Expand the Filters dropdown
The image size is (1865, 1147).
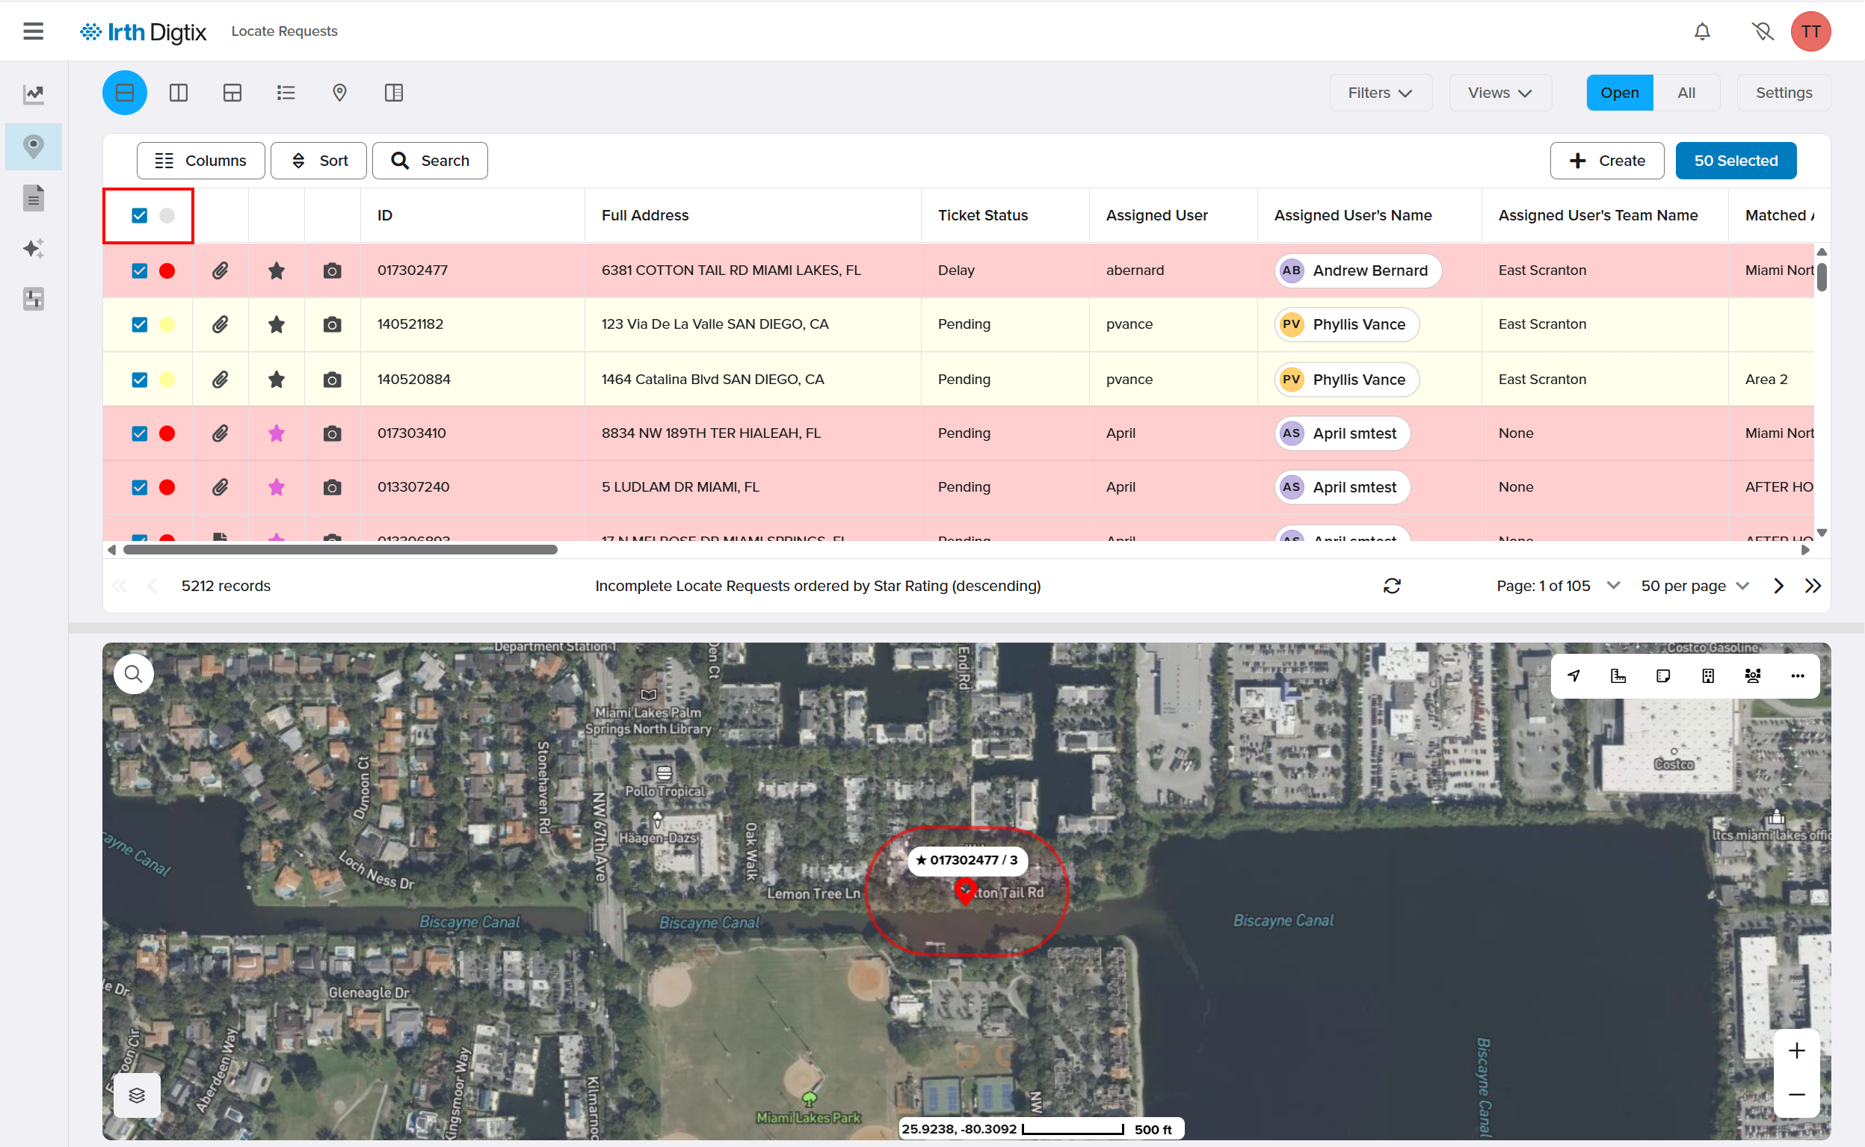click(1380, 93)
